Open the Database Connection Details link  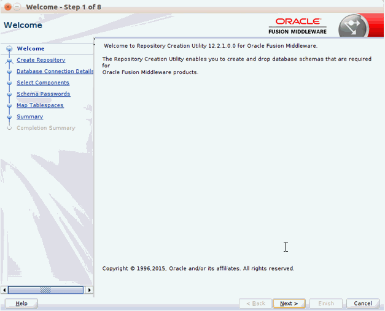click(55, 71)
